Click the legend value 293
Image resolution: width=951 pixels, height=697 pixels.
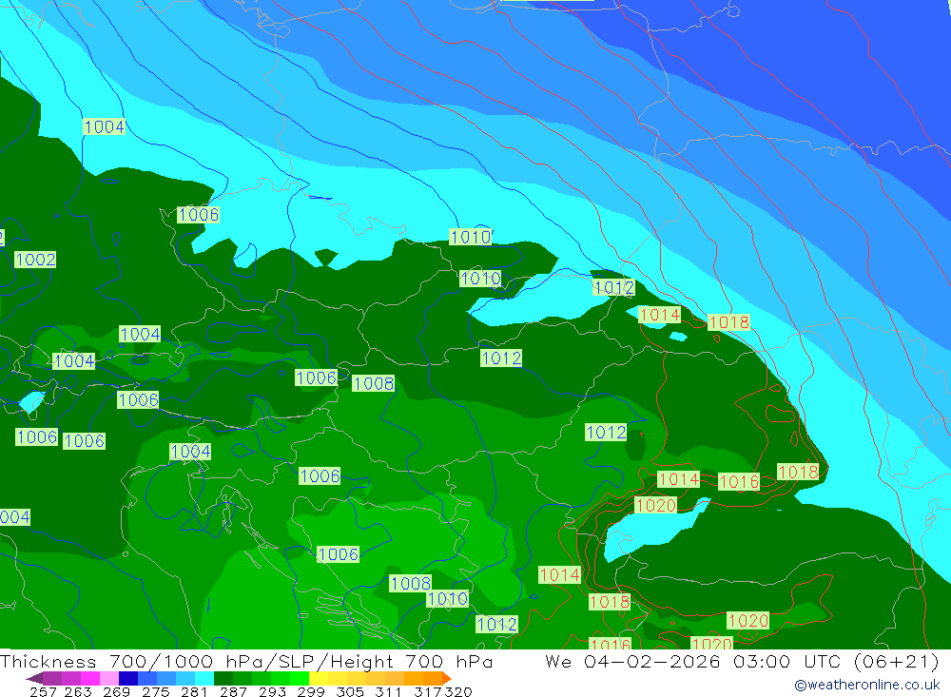[x=271, y=691]
